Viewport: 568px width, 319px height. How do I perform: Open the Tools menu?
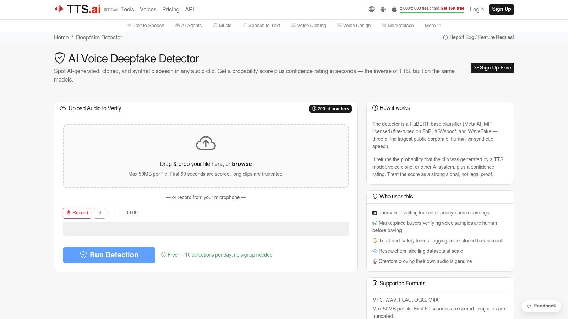point(127,10)
